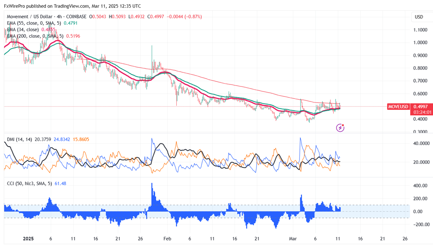This screenshot has height=246, width=433.
Task: Select the EMA (34, close) legend
Action: click(23, 30)
